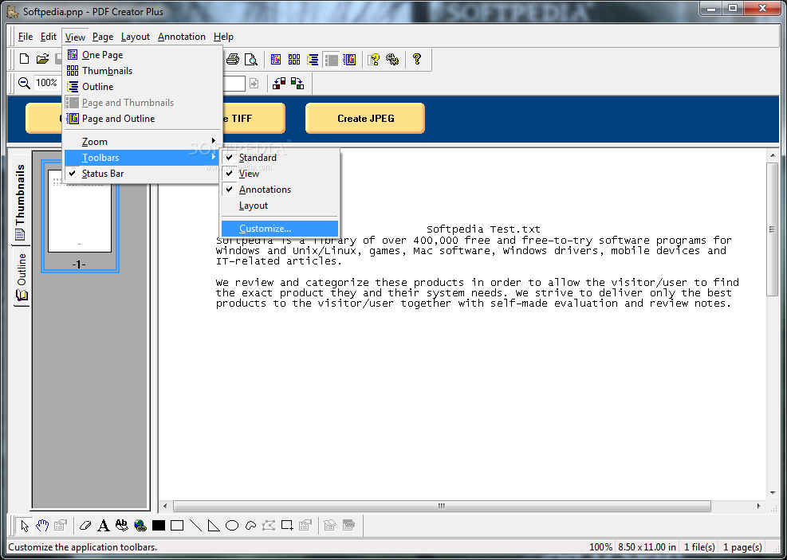
Task: Choose Customize... in the Toolbars submenu
Action: [x=280, y=229]
